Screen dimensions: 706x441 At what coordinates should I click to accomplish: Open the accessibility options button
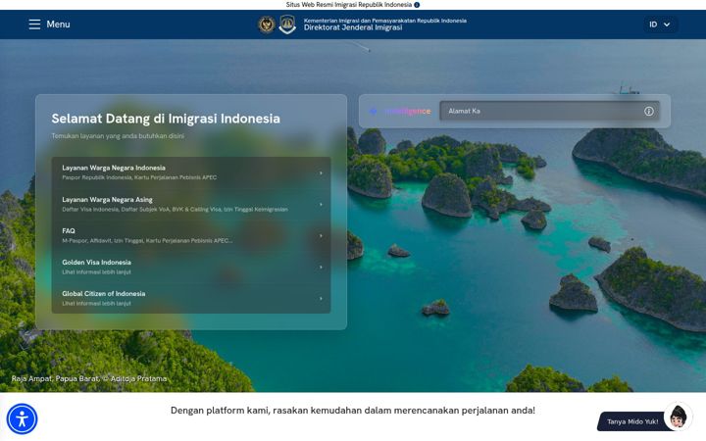[x=22, y=419]
